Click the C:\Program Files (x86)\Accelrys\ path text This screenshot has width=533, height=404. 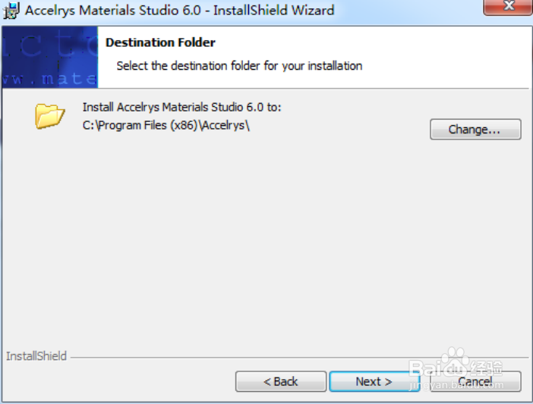(x=166, y=126)
